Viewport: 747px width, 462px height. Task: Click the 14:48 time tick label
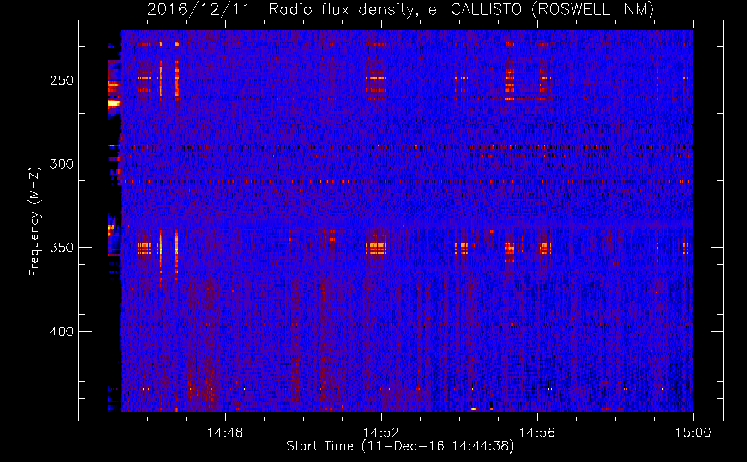point(225,433)
